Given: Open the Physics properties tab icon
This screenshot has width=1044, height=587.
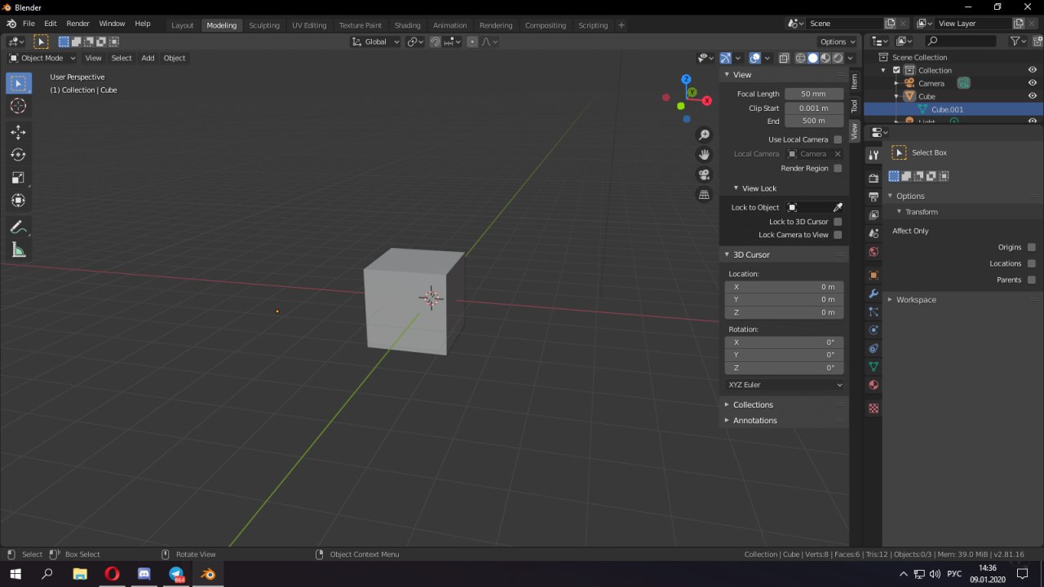Looking at the screenshot, I should pyautogui.click(x=874, y=330).
